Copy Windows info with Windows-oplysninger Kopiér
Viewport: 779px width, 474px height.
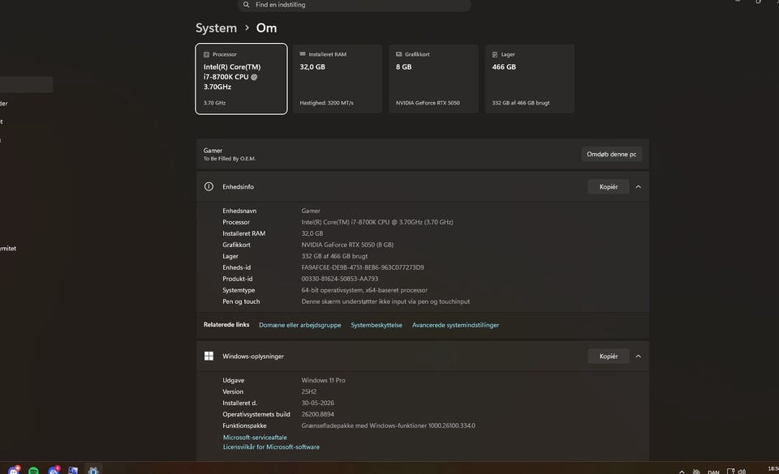click(x=609, y=357)
